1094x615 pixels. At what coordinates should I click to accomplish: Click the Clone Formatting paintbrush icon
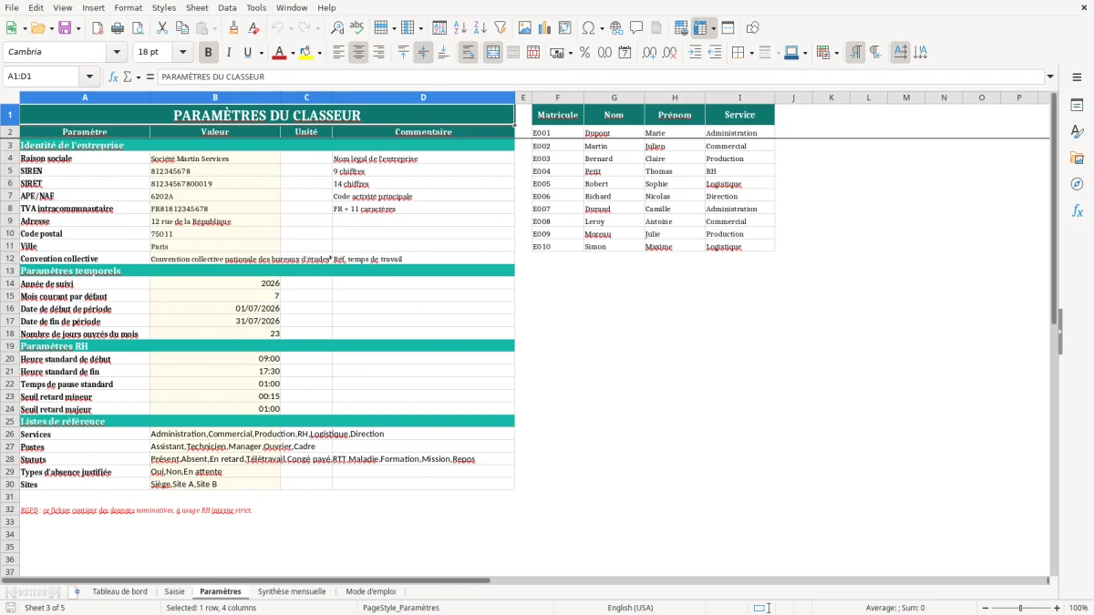233,28
